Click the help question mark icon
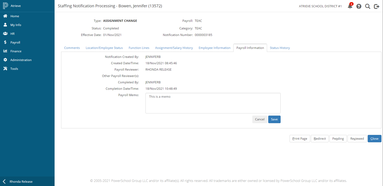Viewport: 383px width, 186px height. pos(359,6)
